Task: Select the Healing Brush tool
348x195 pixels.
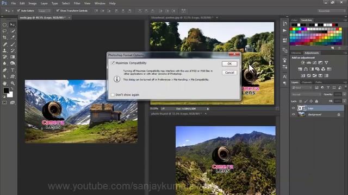Action: pyautogui.click(x=4, y=44)
